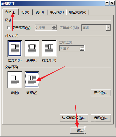This screenshot has height=137, width=116.
Task: Increase the left indent spinner value
Action: 82,47
